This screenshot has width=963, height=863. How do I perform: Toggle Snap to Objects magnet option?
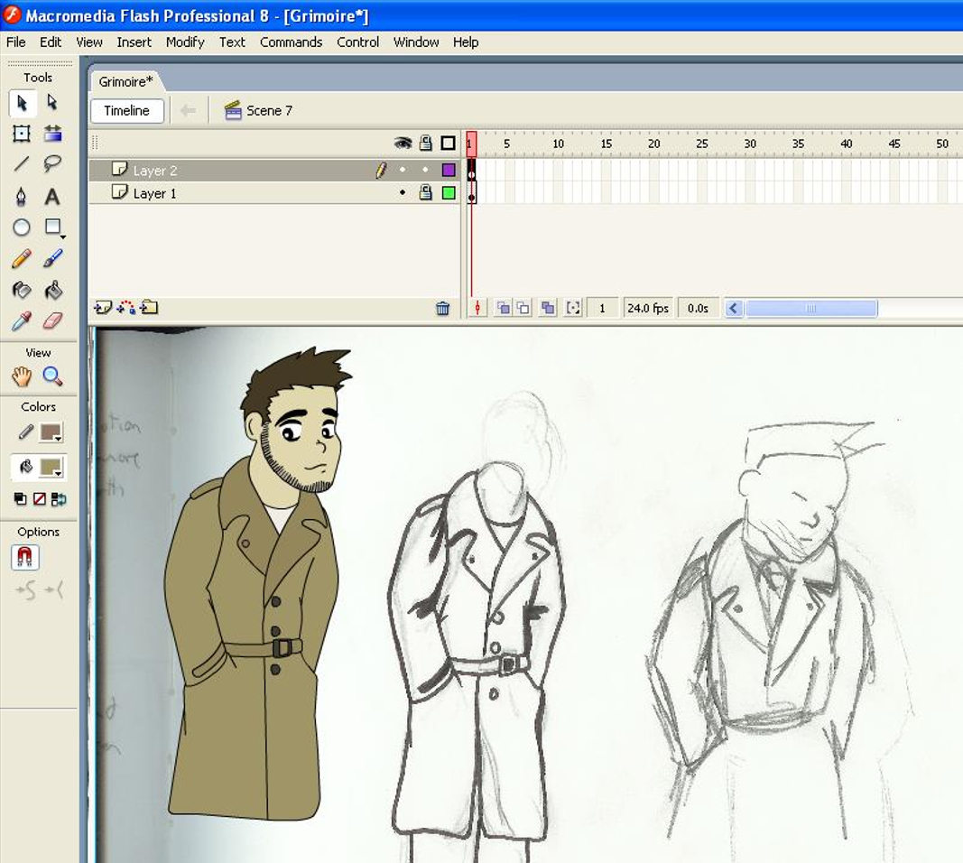point(25,558)
